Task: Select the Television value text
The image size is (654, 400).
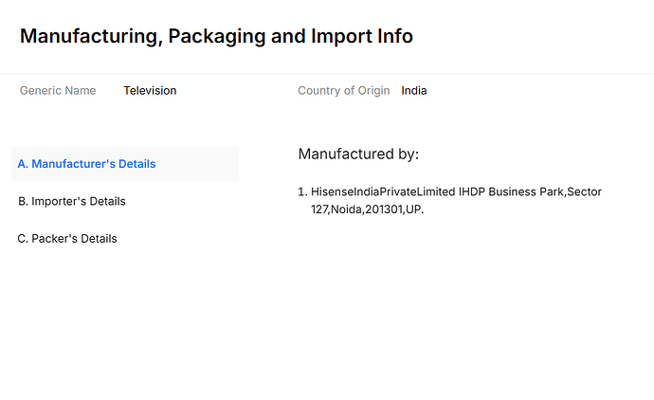Action: pos(150,91)
